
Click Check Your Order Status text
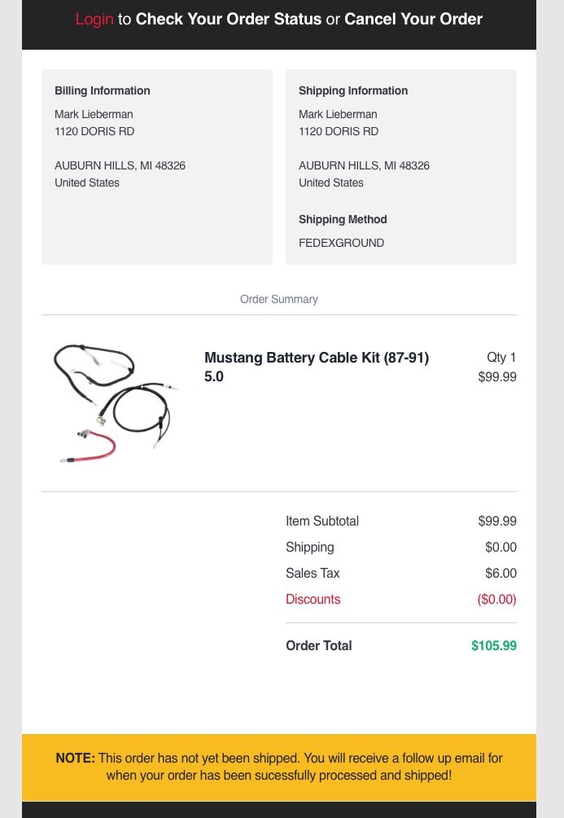[x=229, y=20]
